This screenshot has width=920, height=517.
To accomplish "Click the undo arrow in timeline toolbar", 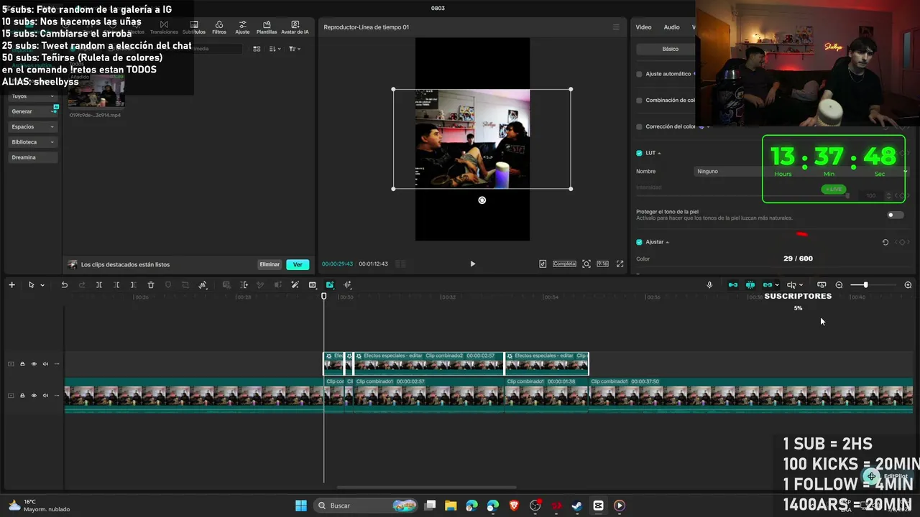I will [x=64, y=285].
